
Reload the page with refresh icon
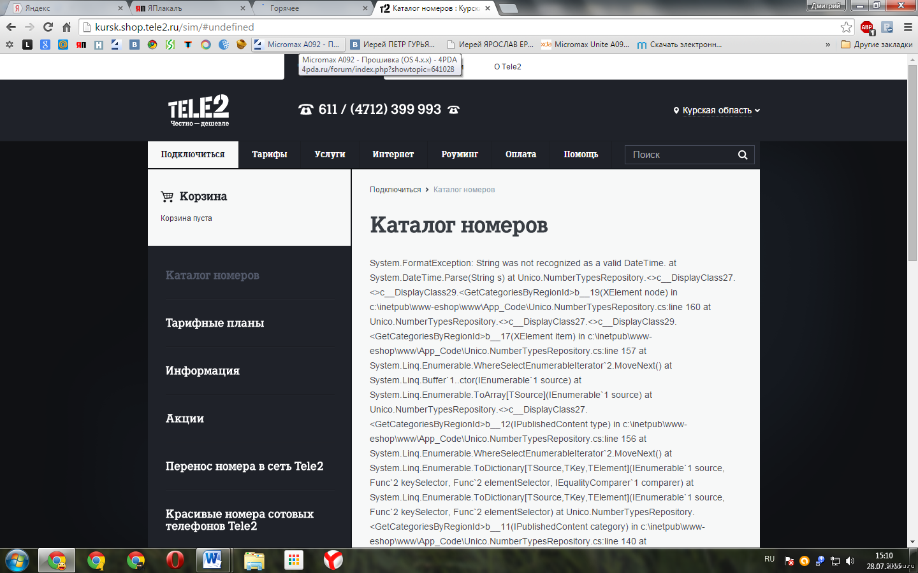48,27
